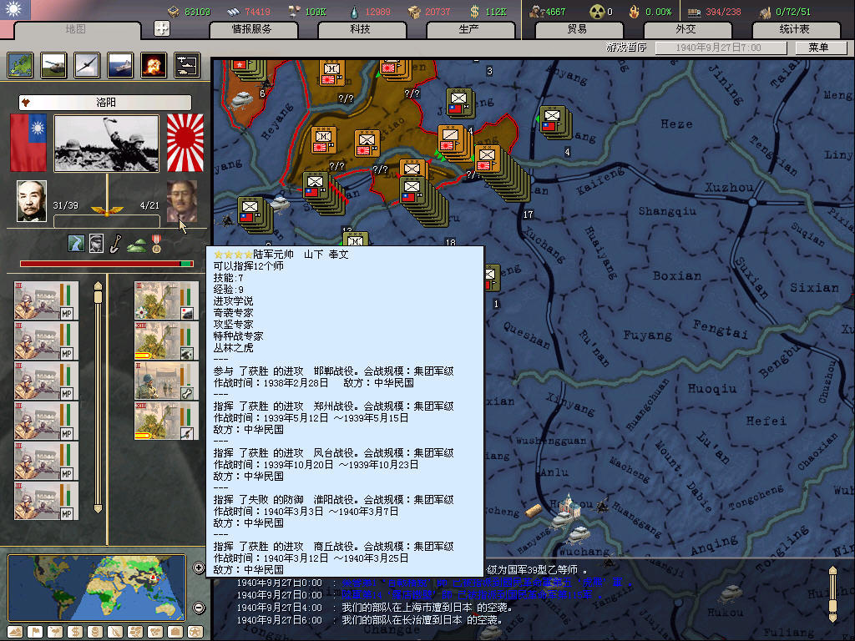855x641 pixels.
Task: Open the 外交 tab
Action: [685, 29]
